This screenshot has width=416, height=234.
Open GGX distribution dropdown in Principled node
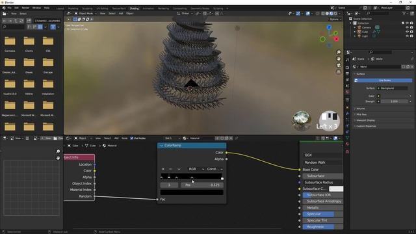pyautogui.click(x=322, y=155)
